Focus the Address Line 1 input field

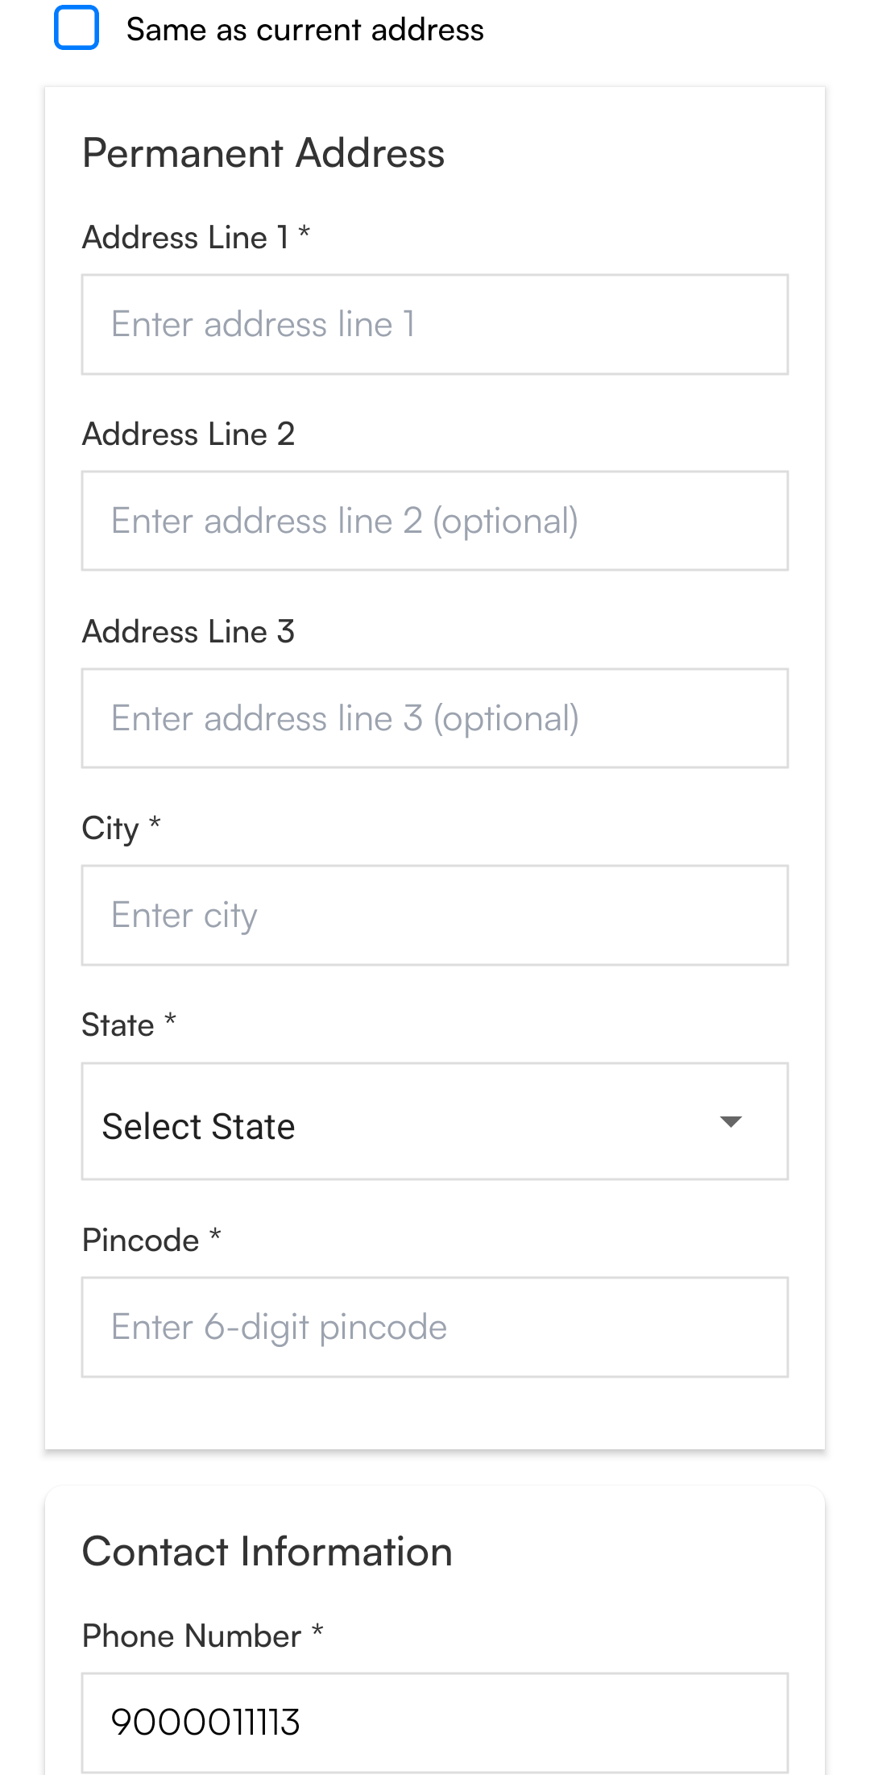point(435,325)
